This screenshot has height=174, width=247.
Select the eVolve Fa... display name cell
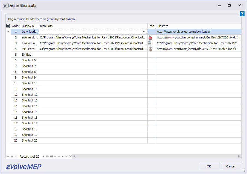(x=30, y=43)
